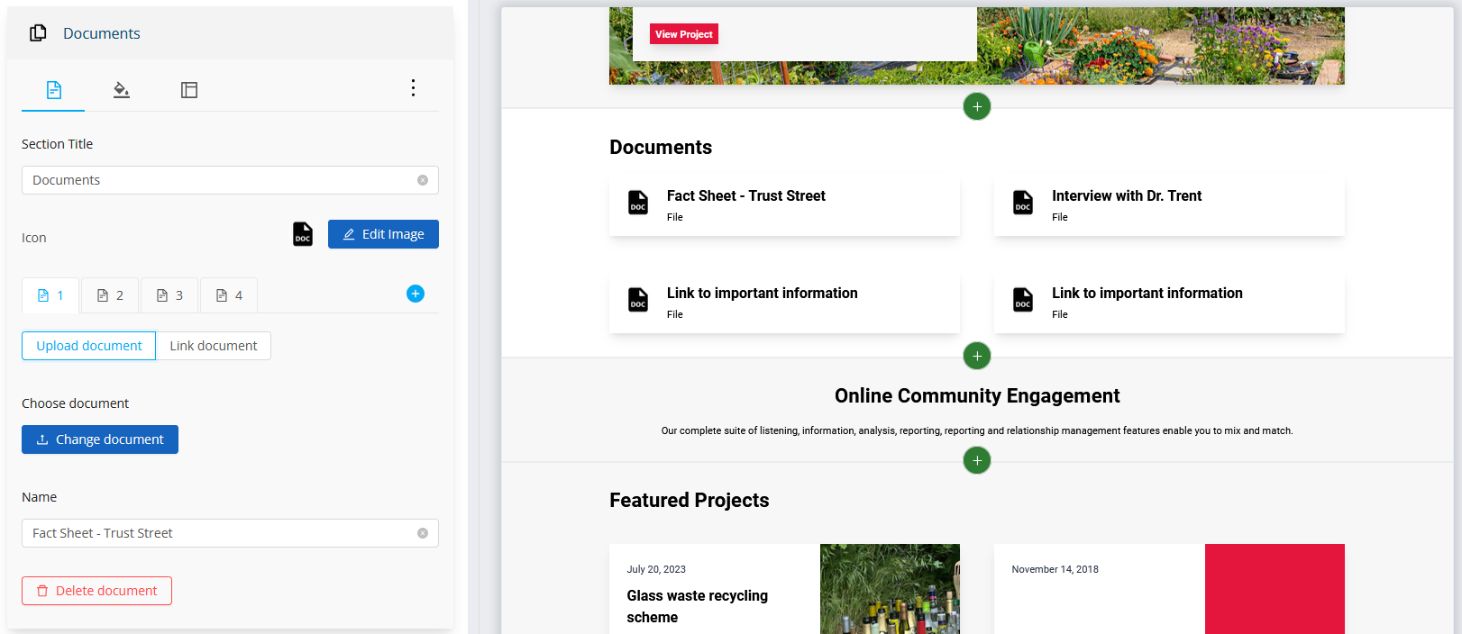
Task: Select document tab 1
Action: [50, 295]
